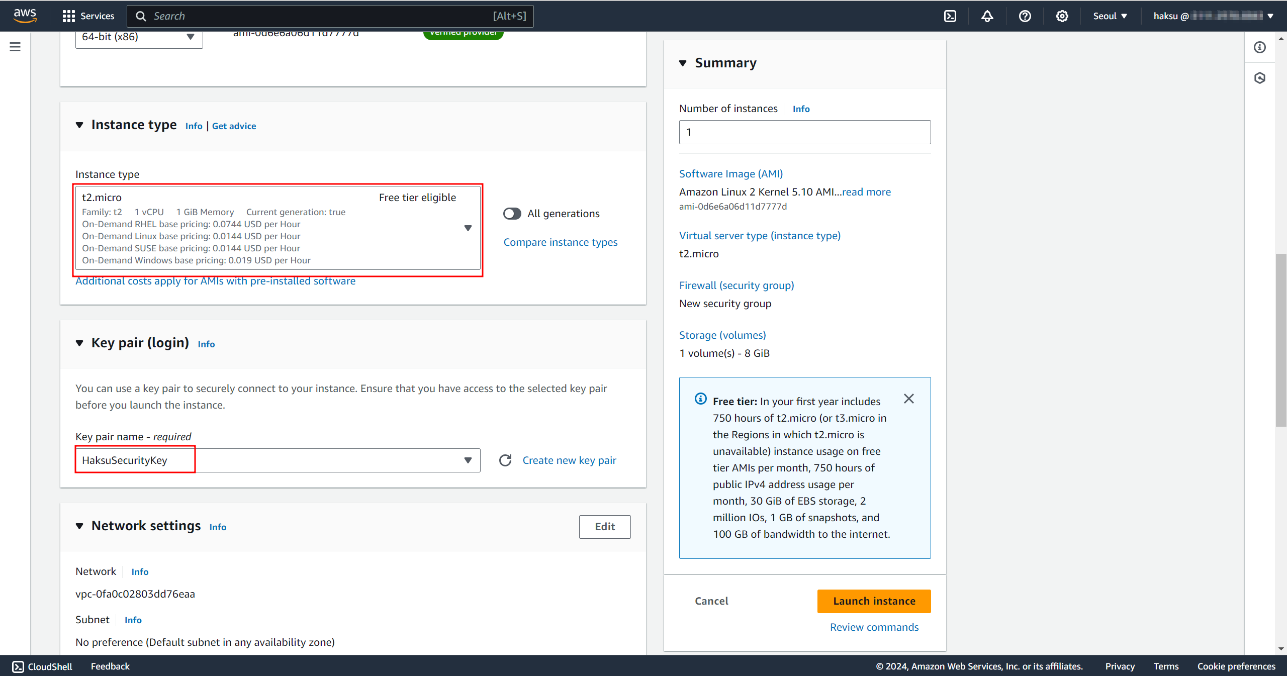Open CloudShell icon in top navigation bar
The image size is (1287, 676).
950,16
